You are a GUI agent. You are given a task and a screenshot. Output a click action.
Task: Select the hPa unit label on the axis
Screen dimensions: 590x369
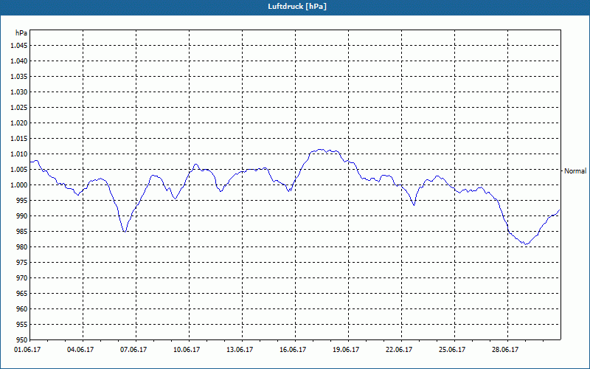pyautogui.click(x=21, y=33)
